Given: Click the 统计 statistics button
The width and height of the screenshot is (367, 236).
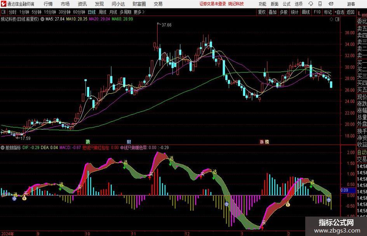Looking at the screenshot, I should (294, 12).
